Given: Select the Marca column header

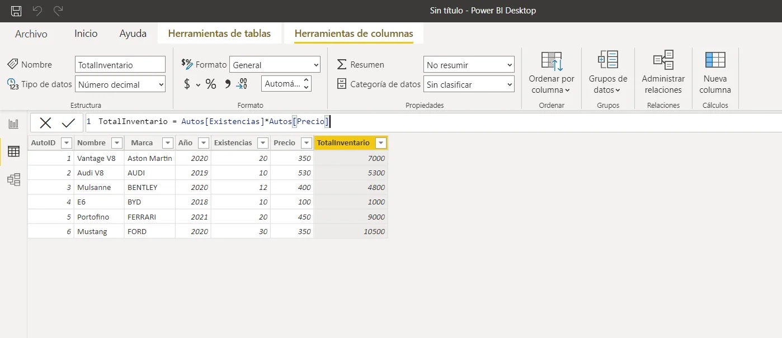Looking at the screenshot, I should (x=142, y=143).
